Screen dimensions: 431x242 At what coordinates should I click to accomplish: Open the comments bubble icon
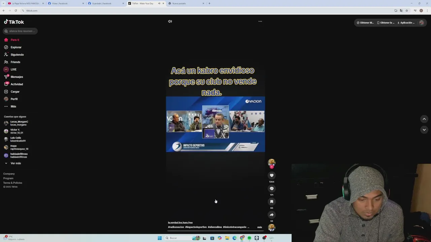[272, 189]
